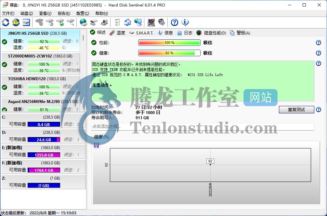Click the computer tower with drawers icon
The width and height of the screenshot is (327, 216).
tap(104, 22)
